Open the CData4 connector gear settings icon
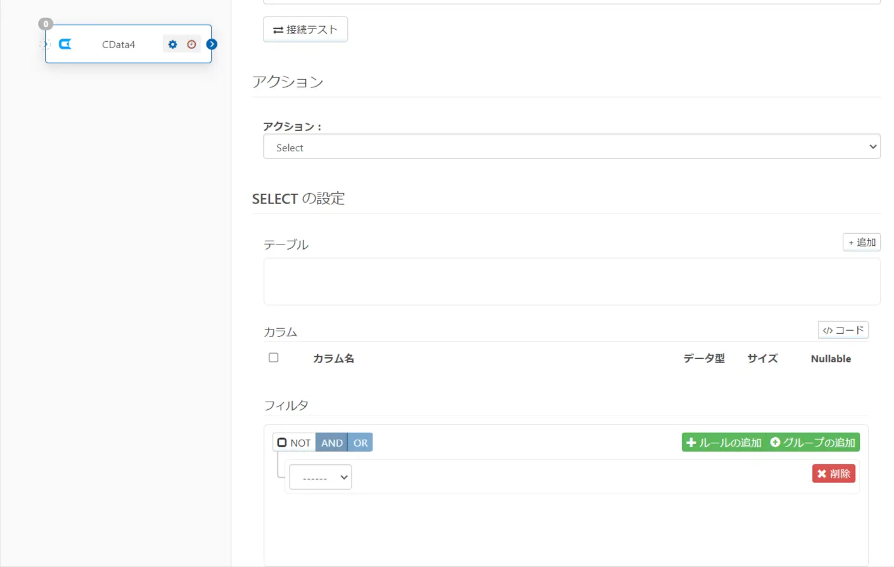 point(172,44)
